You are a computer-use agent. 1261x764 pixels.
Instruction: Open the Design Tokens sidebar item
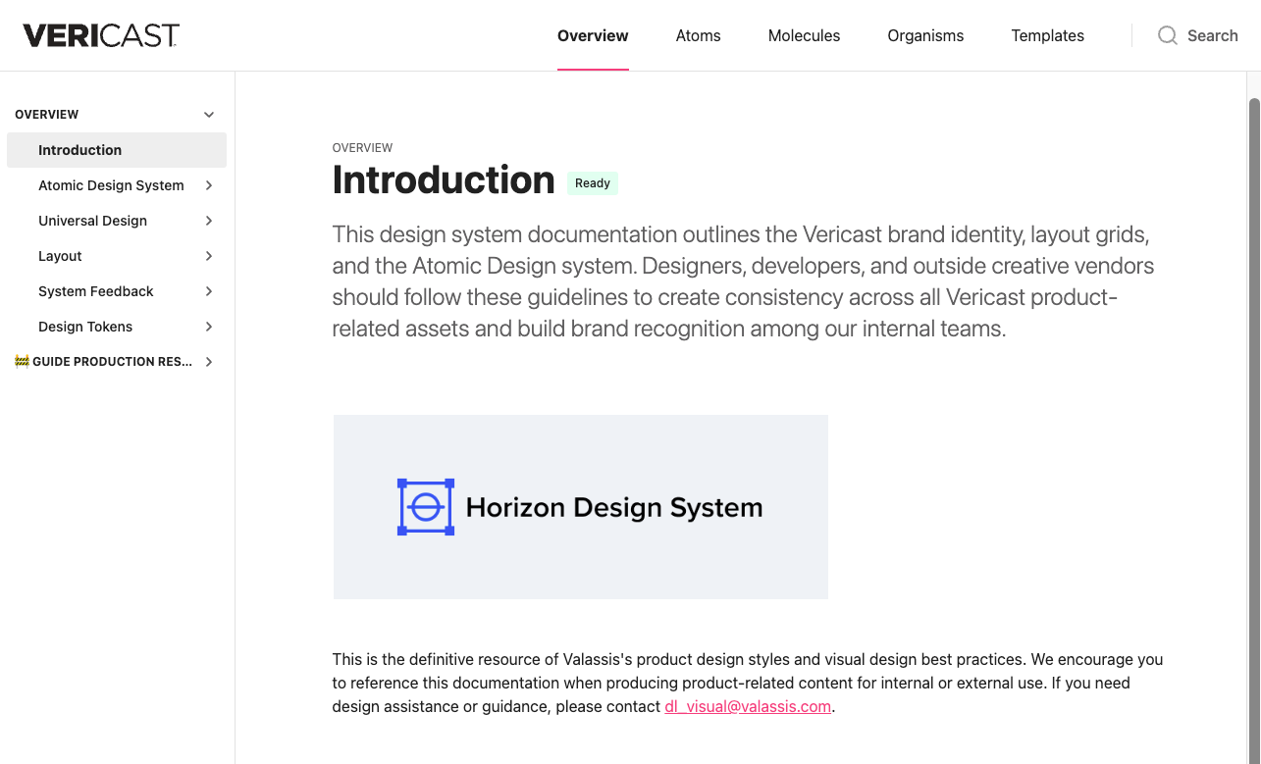coord(85,327)
